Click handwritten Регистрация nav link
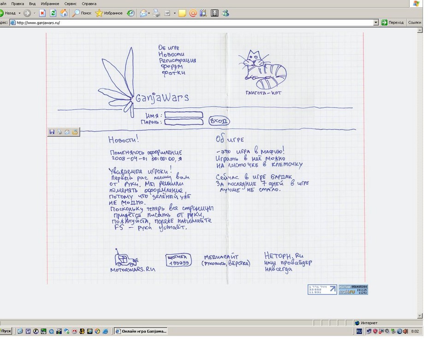The height and width of the screenshot is (343, 429). coord(178,60)
